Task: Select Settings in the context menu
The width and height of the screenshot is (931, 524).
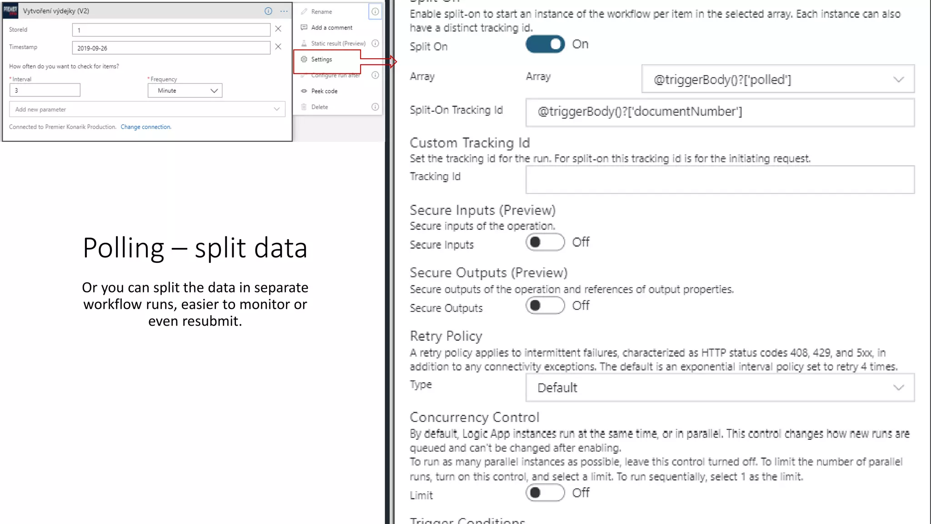Action: 321,60
